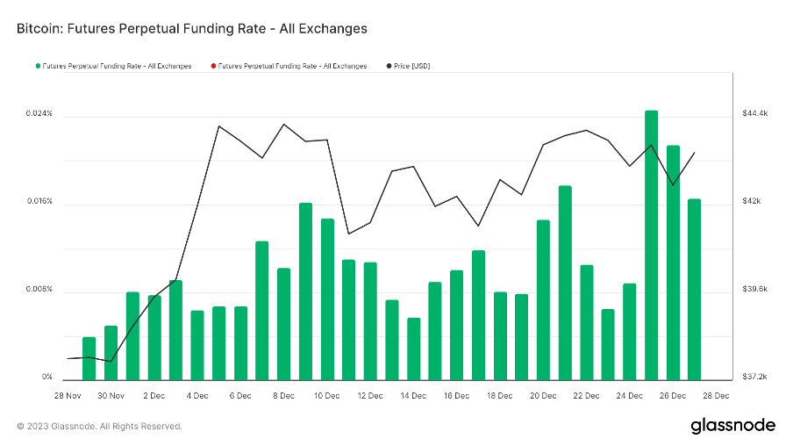
Task: Select the green bar for 21 Dec
Action: coord(565,283)
